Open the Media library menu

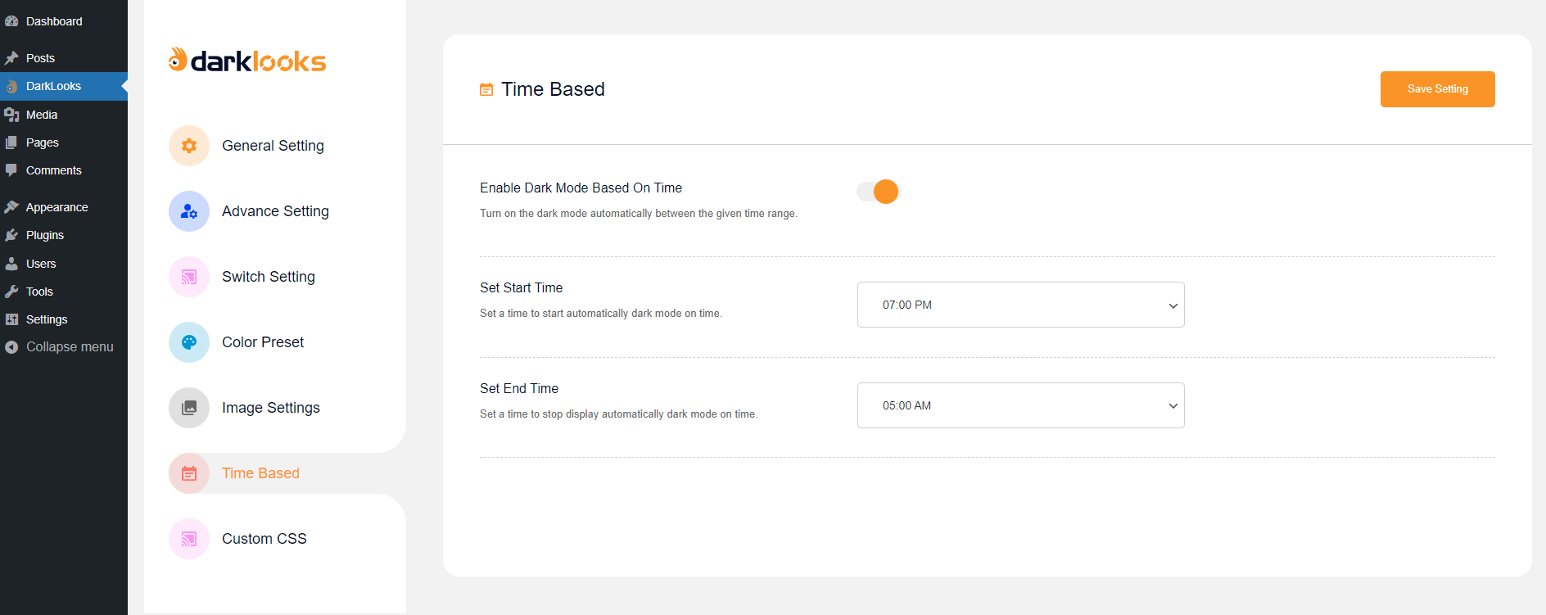(42, 115)
